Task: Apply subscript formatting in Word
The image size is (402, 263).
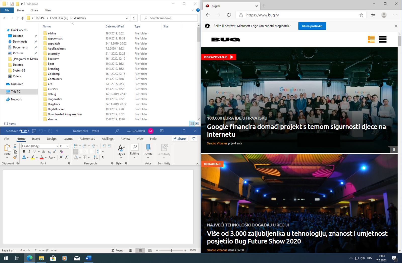Action: click(x=49, y=152)
